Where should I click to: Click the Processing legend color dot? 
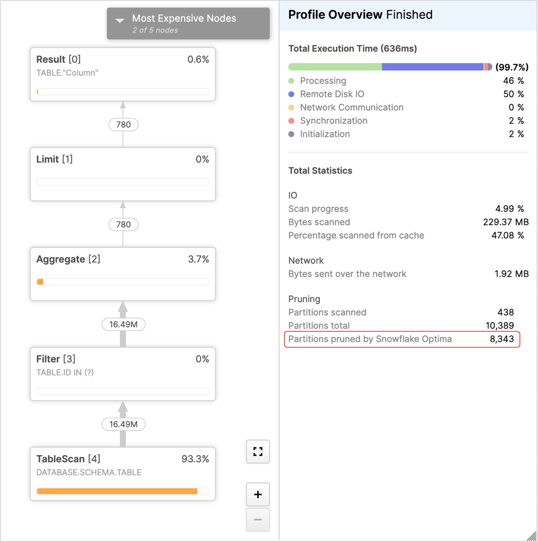[291, 81]
